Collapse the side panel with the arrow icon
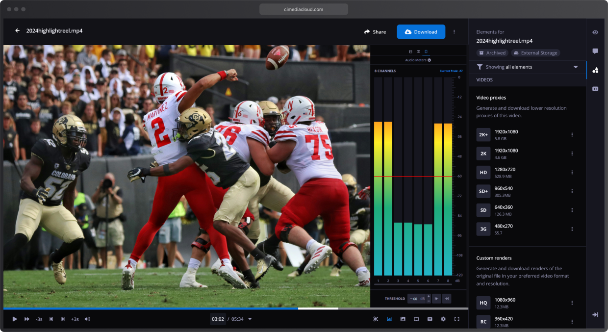This screenshot has height=332, width=608. (x=595, y=314)
